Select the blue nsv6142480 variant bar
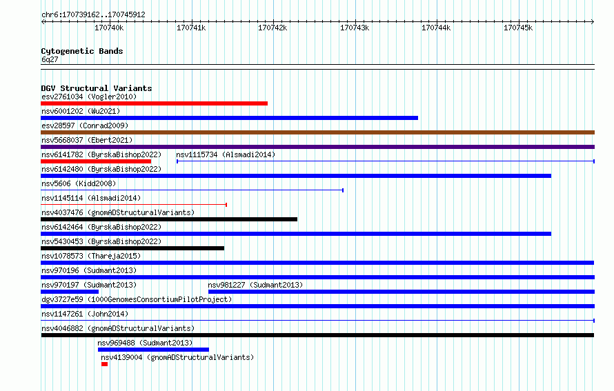The height and width of the screenshot is (391, 614). point(296,176)
